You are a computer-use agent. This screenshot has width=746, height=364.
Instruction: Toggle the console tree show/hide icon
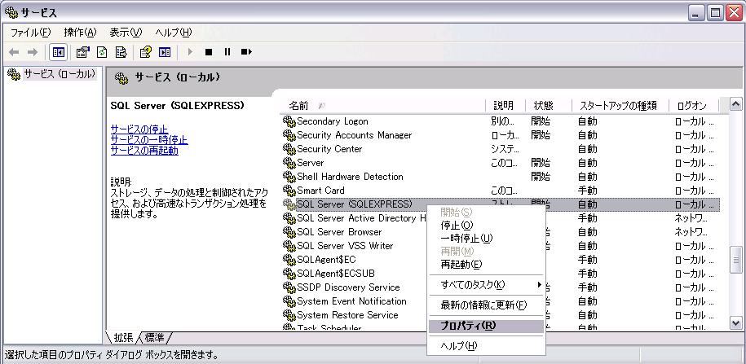[59, 52]
